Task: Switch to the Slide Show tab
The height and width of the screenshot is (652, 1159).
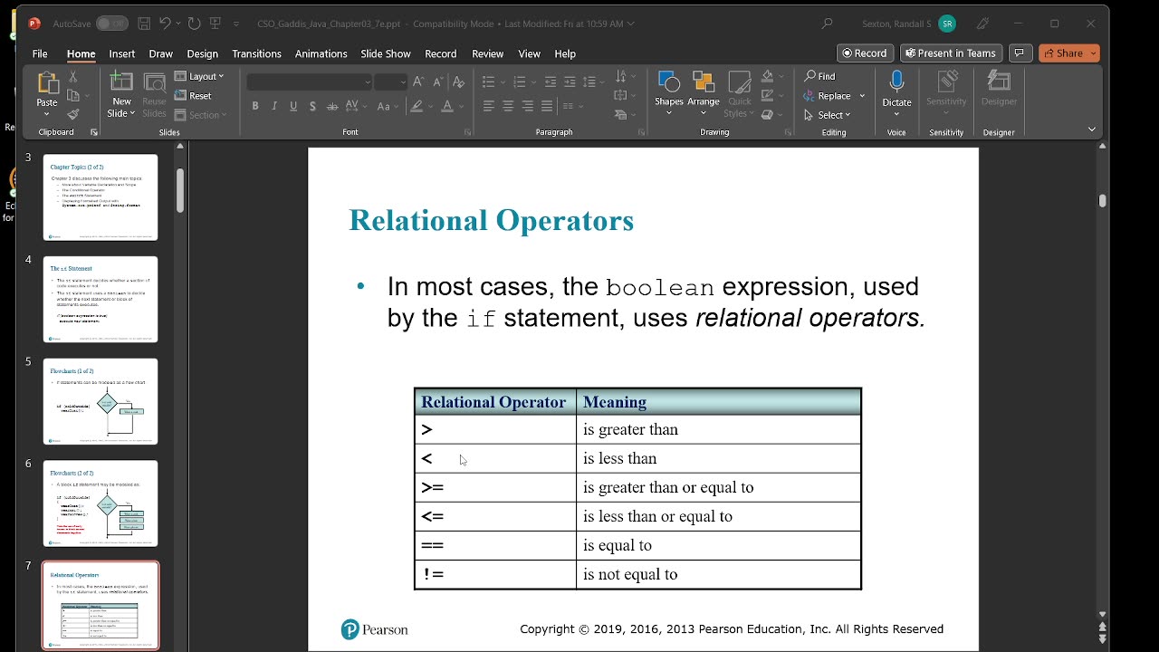Action: click(x=386, y=53)
